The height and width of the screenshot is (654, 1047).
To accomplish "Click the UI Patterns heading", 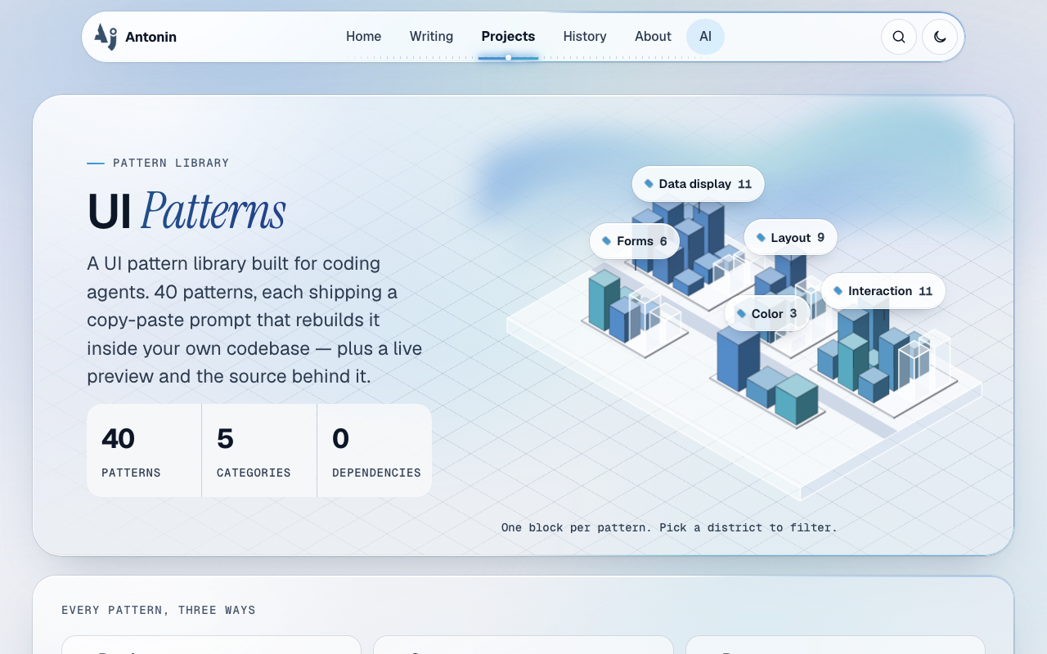I will [186, 211].
